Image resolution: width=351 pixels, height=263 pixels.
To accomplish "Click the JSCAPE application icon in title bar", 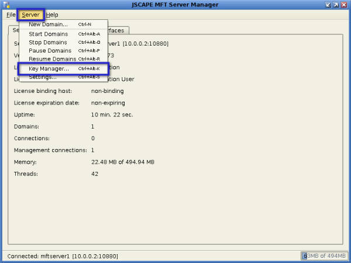I will [6, 5].
